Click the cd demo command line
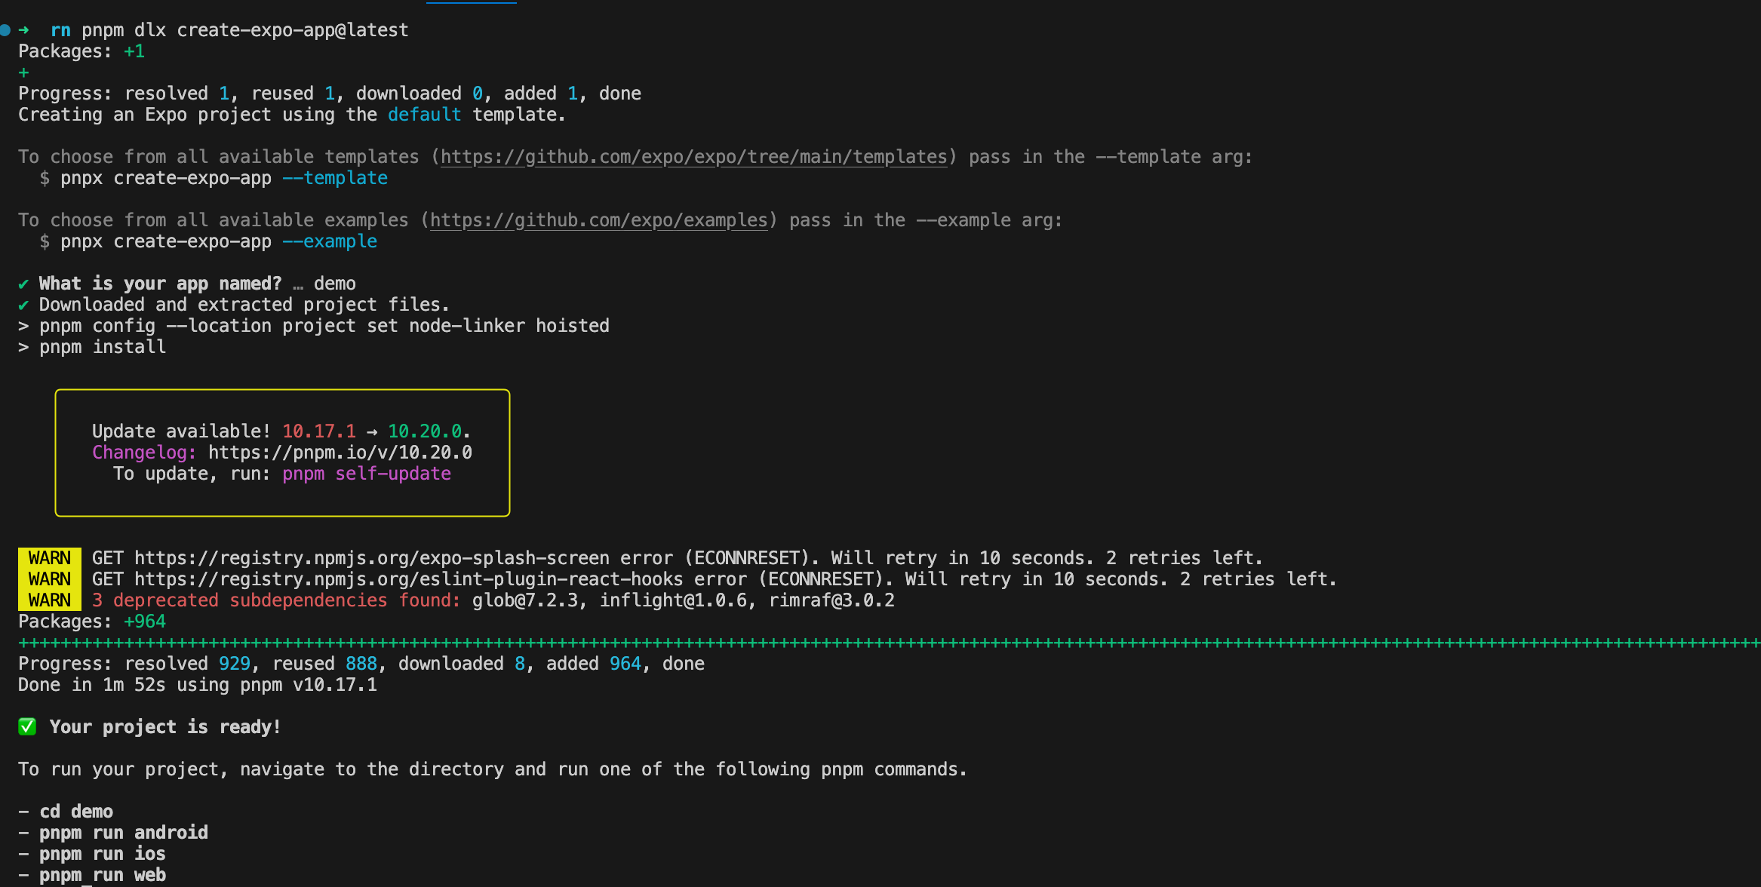This screenshot has height=887, width=1761. click(x=75, y=812)
